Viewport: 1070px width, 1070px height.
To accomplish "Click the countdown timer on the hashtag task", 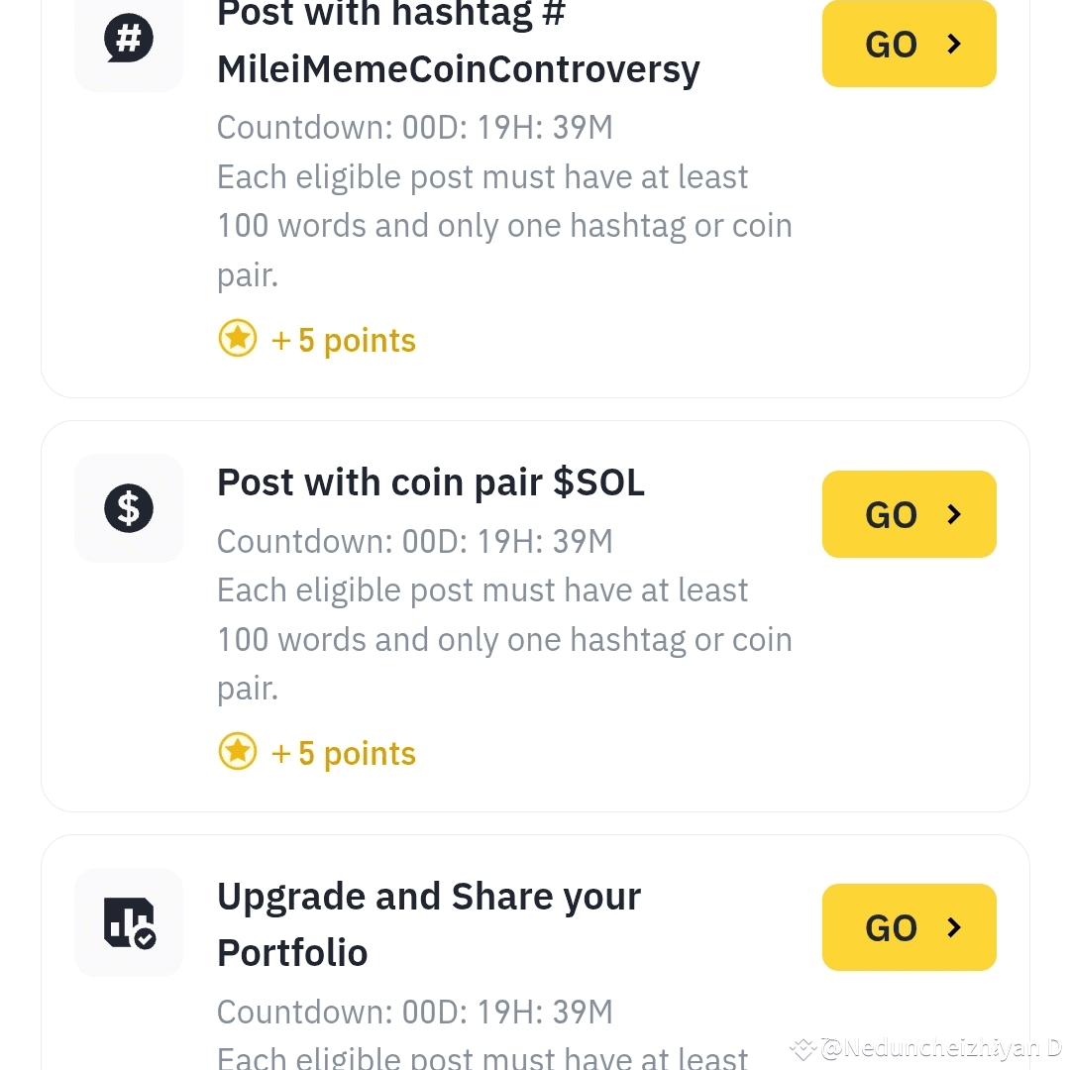I will point(414,127).
